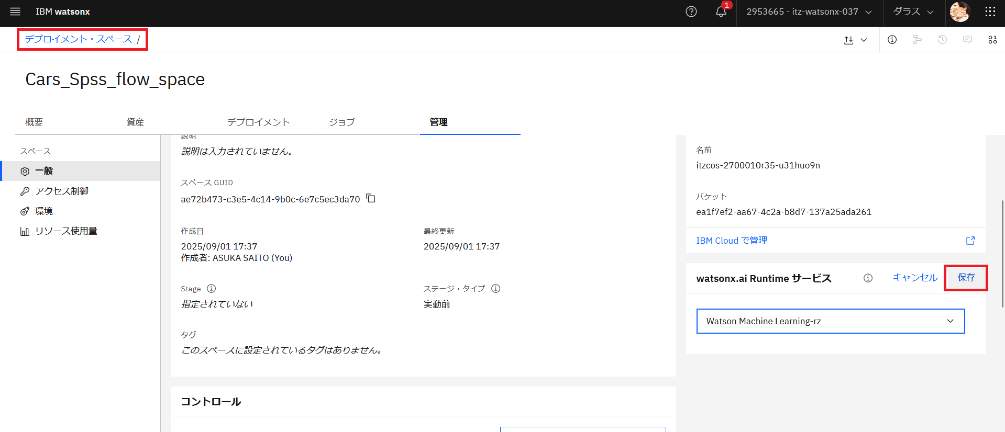This screenshot has height=432, width=1005.
Task: Open 環境 in the side menu
Action: 81,211
